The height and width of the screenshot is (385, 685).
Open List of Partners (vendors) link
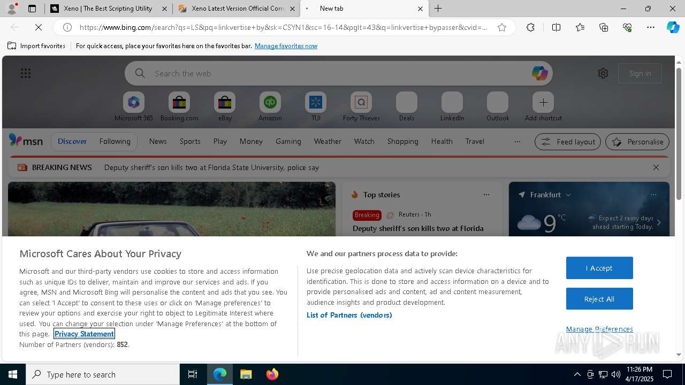349,315
